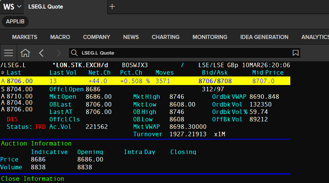Image resolution: width=329 pixels, height=183 pixels.
Task: Open the NEWS menu
Action: (131, 37)
